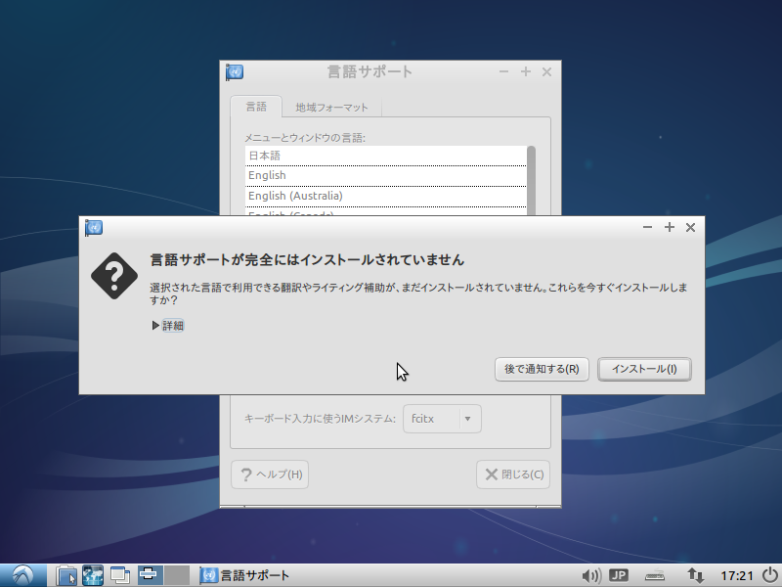Click the fcitx JP input method indicator
This screenshot has height=587, width=782.
pos(619,575)
